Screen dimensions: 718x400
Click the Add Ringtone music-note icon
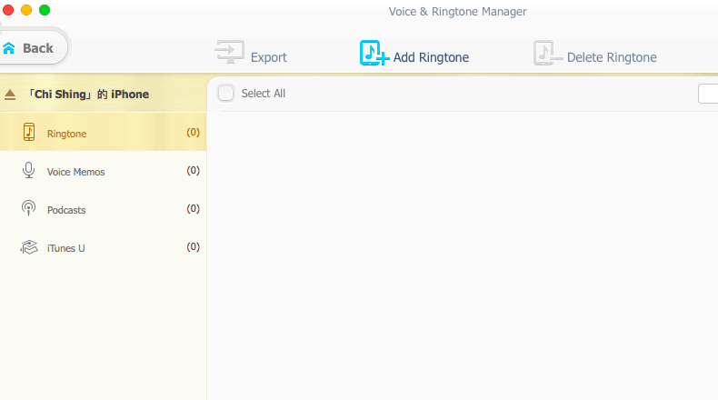(x=373, y=54)
